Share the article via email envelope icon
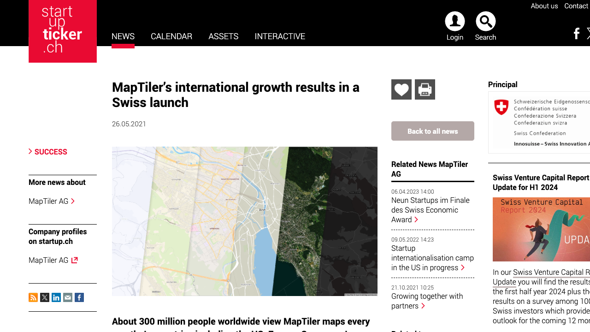 (x=67, y=297)
